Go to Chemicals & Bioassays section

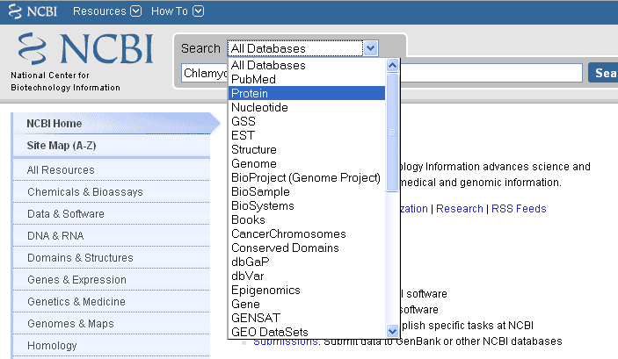coord(84,192)
